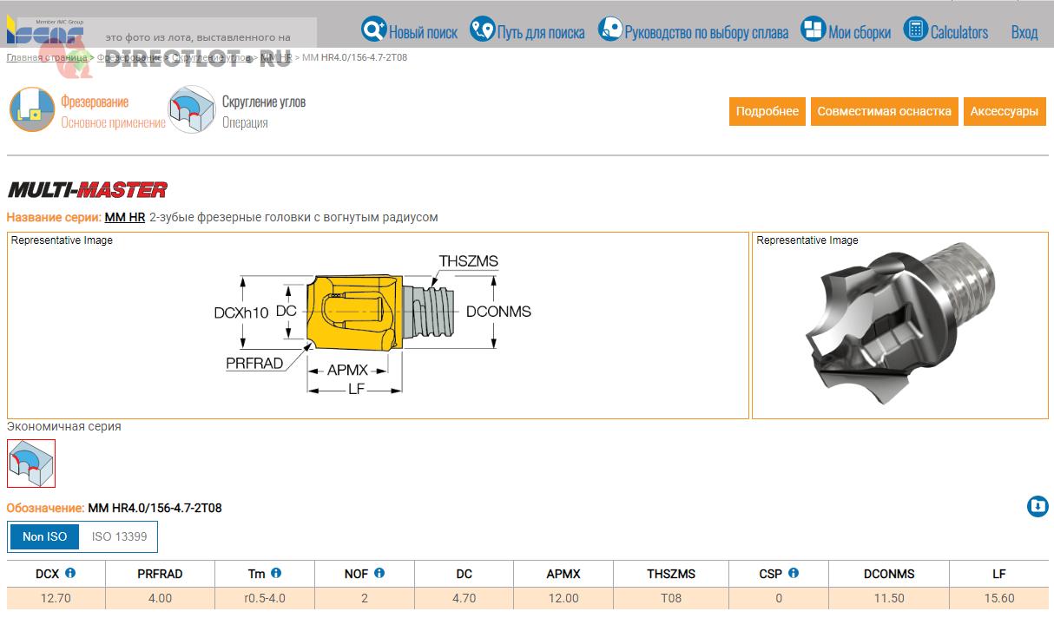Click the My assemblies icon
This screenshot has width=1054, height=618.
click(x=813, y=30)
